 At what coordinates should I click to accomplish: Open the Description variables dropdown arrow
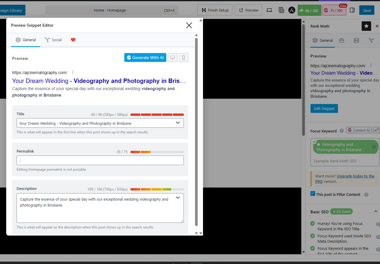[x=178, y=198]
